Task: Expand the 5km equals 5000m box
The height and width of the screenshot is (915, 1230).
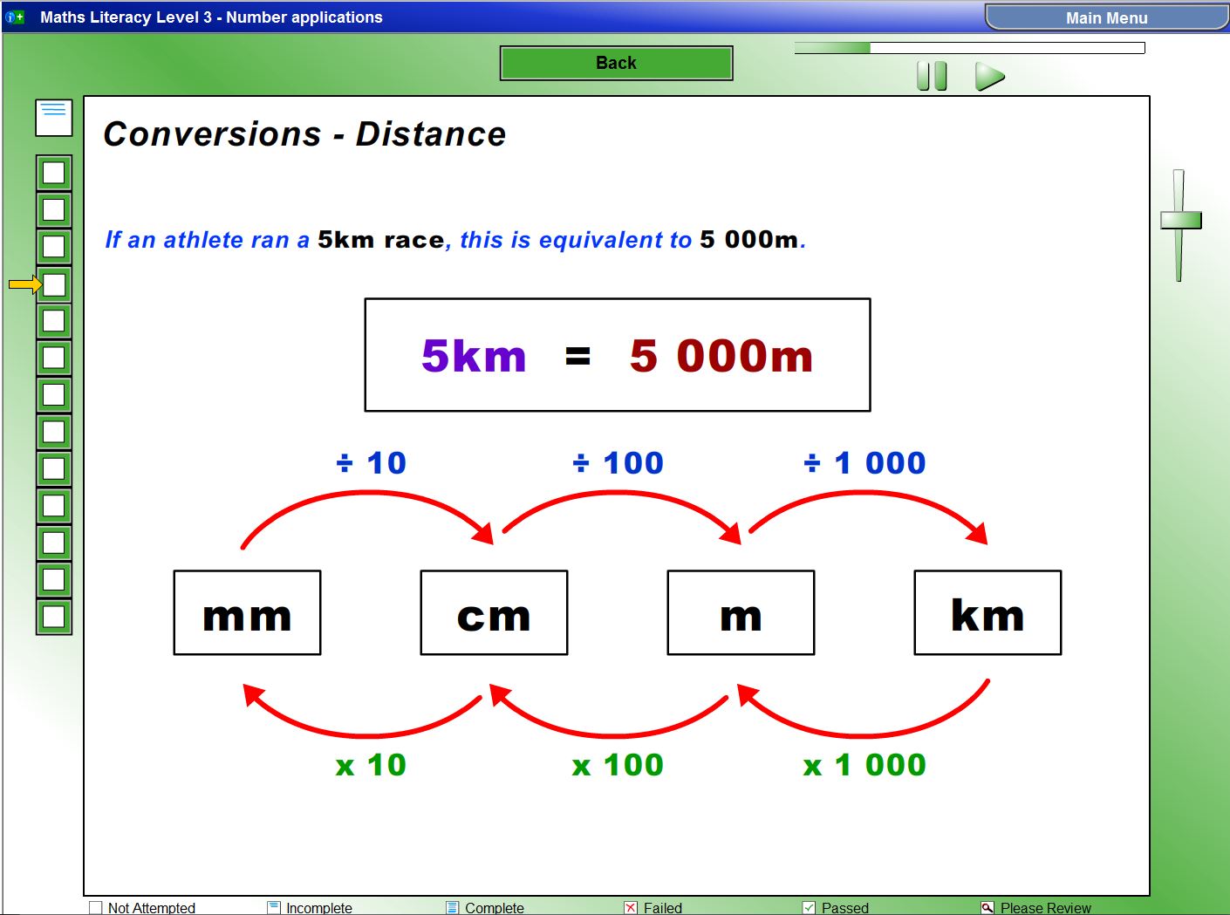Action: pyautogui.click(x=617, y=354)
